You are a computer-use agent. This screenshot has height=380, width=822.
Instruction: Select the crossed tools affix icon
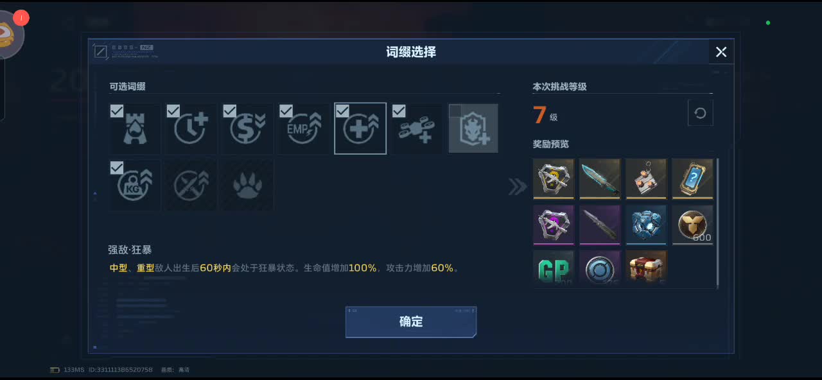(191, 186)
